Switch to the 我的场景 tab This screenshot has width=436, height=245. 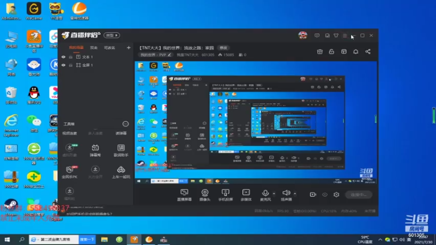tap(76, 48)
